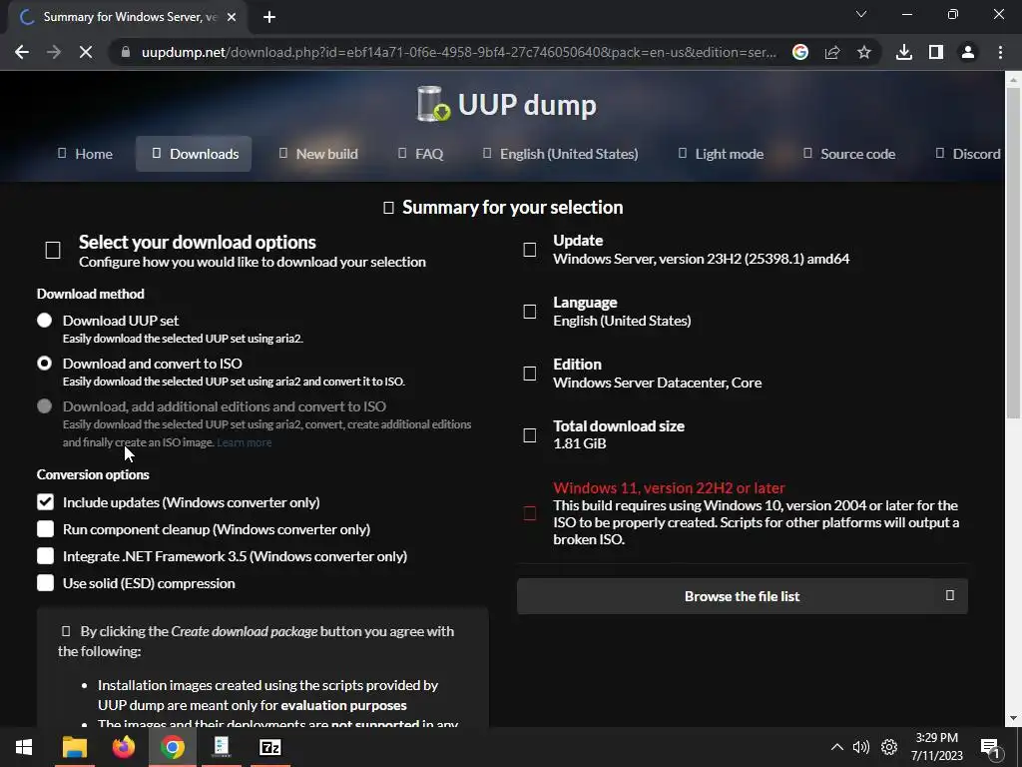This screenshot has width=1022, height=767.
Task: Click the Update summary icon
Action: [x=530, y=250]
